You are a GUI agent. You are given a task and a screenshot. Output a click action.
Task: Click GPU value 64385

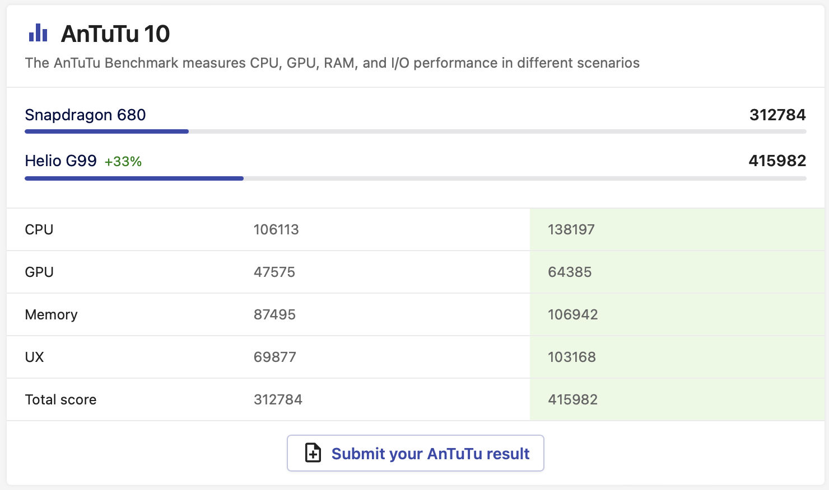point(570,272)
